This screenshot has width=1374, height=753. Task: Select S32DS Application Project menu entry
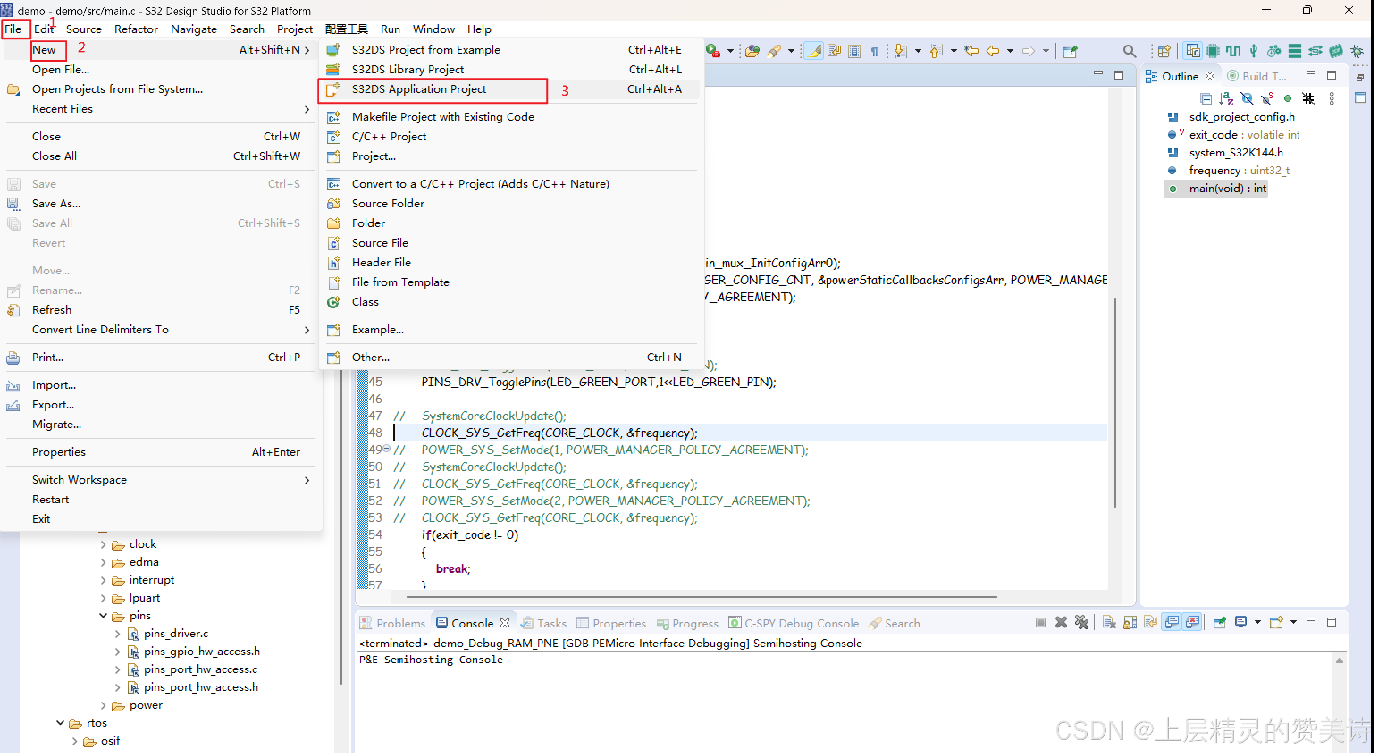[419, 89]
